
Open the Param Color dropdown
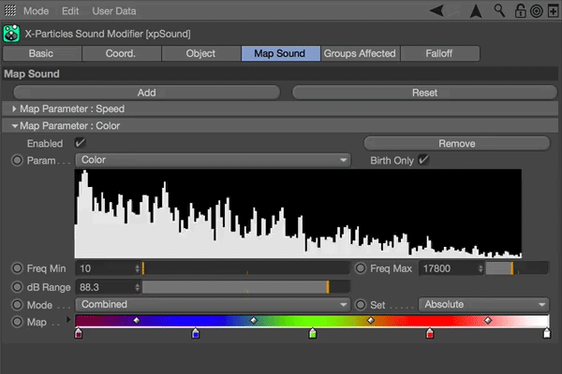(213, 160)
